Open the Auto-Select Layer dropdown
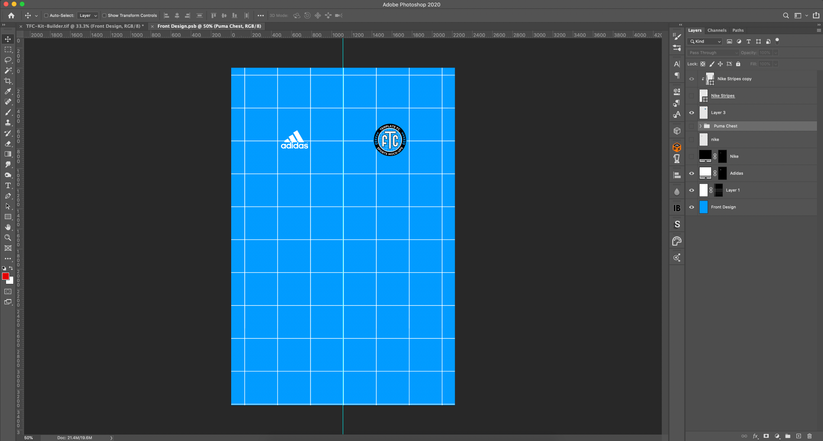 tap(88, 16)
